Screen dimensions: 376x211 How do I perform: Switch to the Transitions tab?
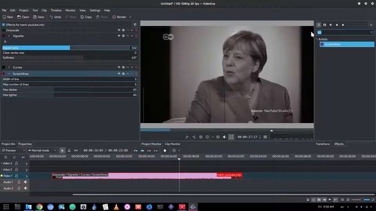click(323, 144)
